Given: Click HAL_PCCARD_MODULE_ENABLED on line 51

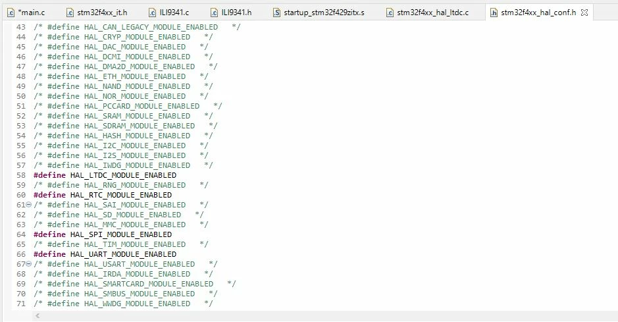Looking at the screenshot, I should click(142, 106).
